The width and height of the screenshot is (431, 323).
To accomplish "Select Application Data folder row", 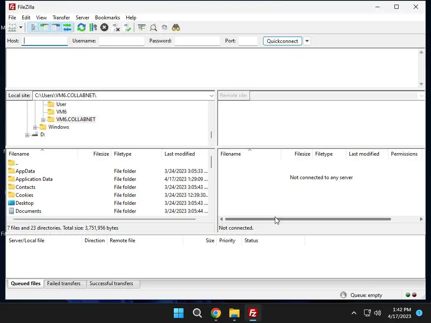I will (108, 179).
